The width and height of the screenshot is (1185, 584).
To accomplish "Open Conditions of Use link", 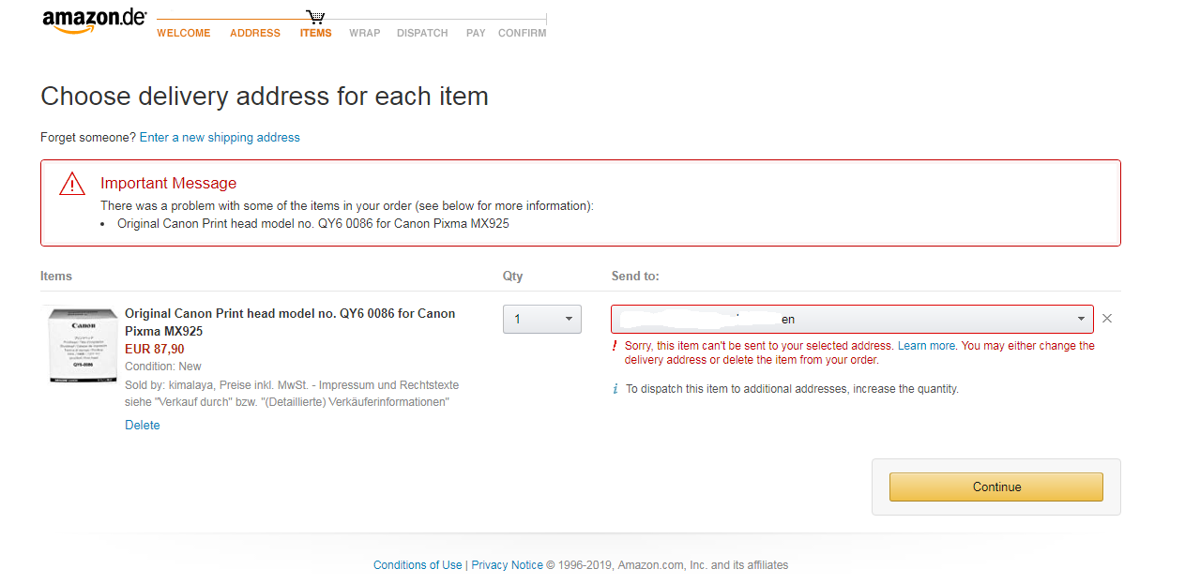I will [418, 565].
